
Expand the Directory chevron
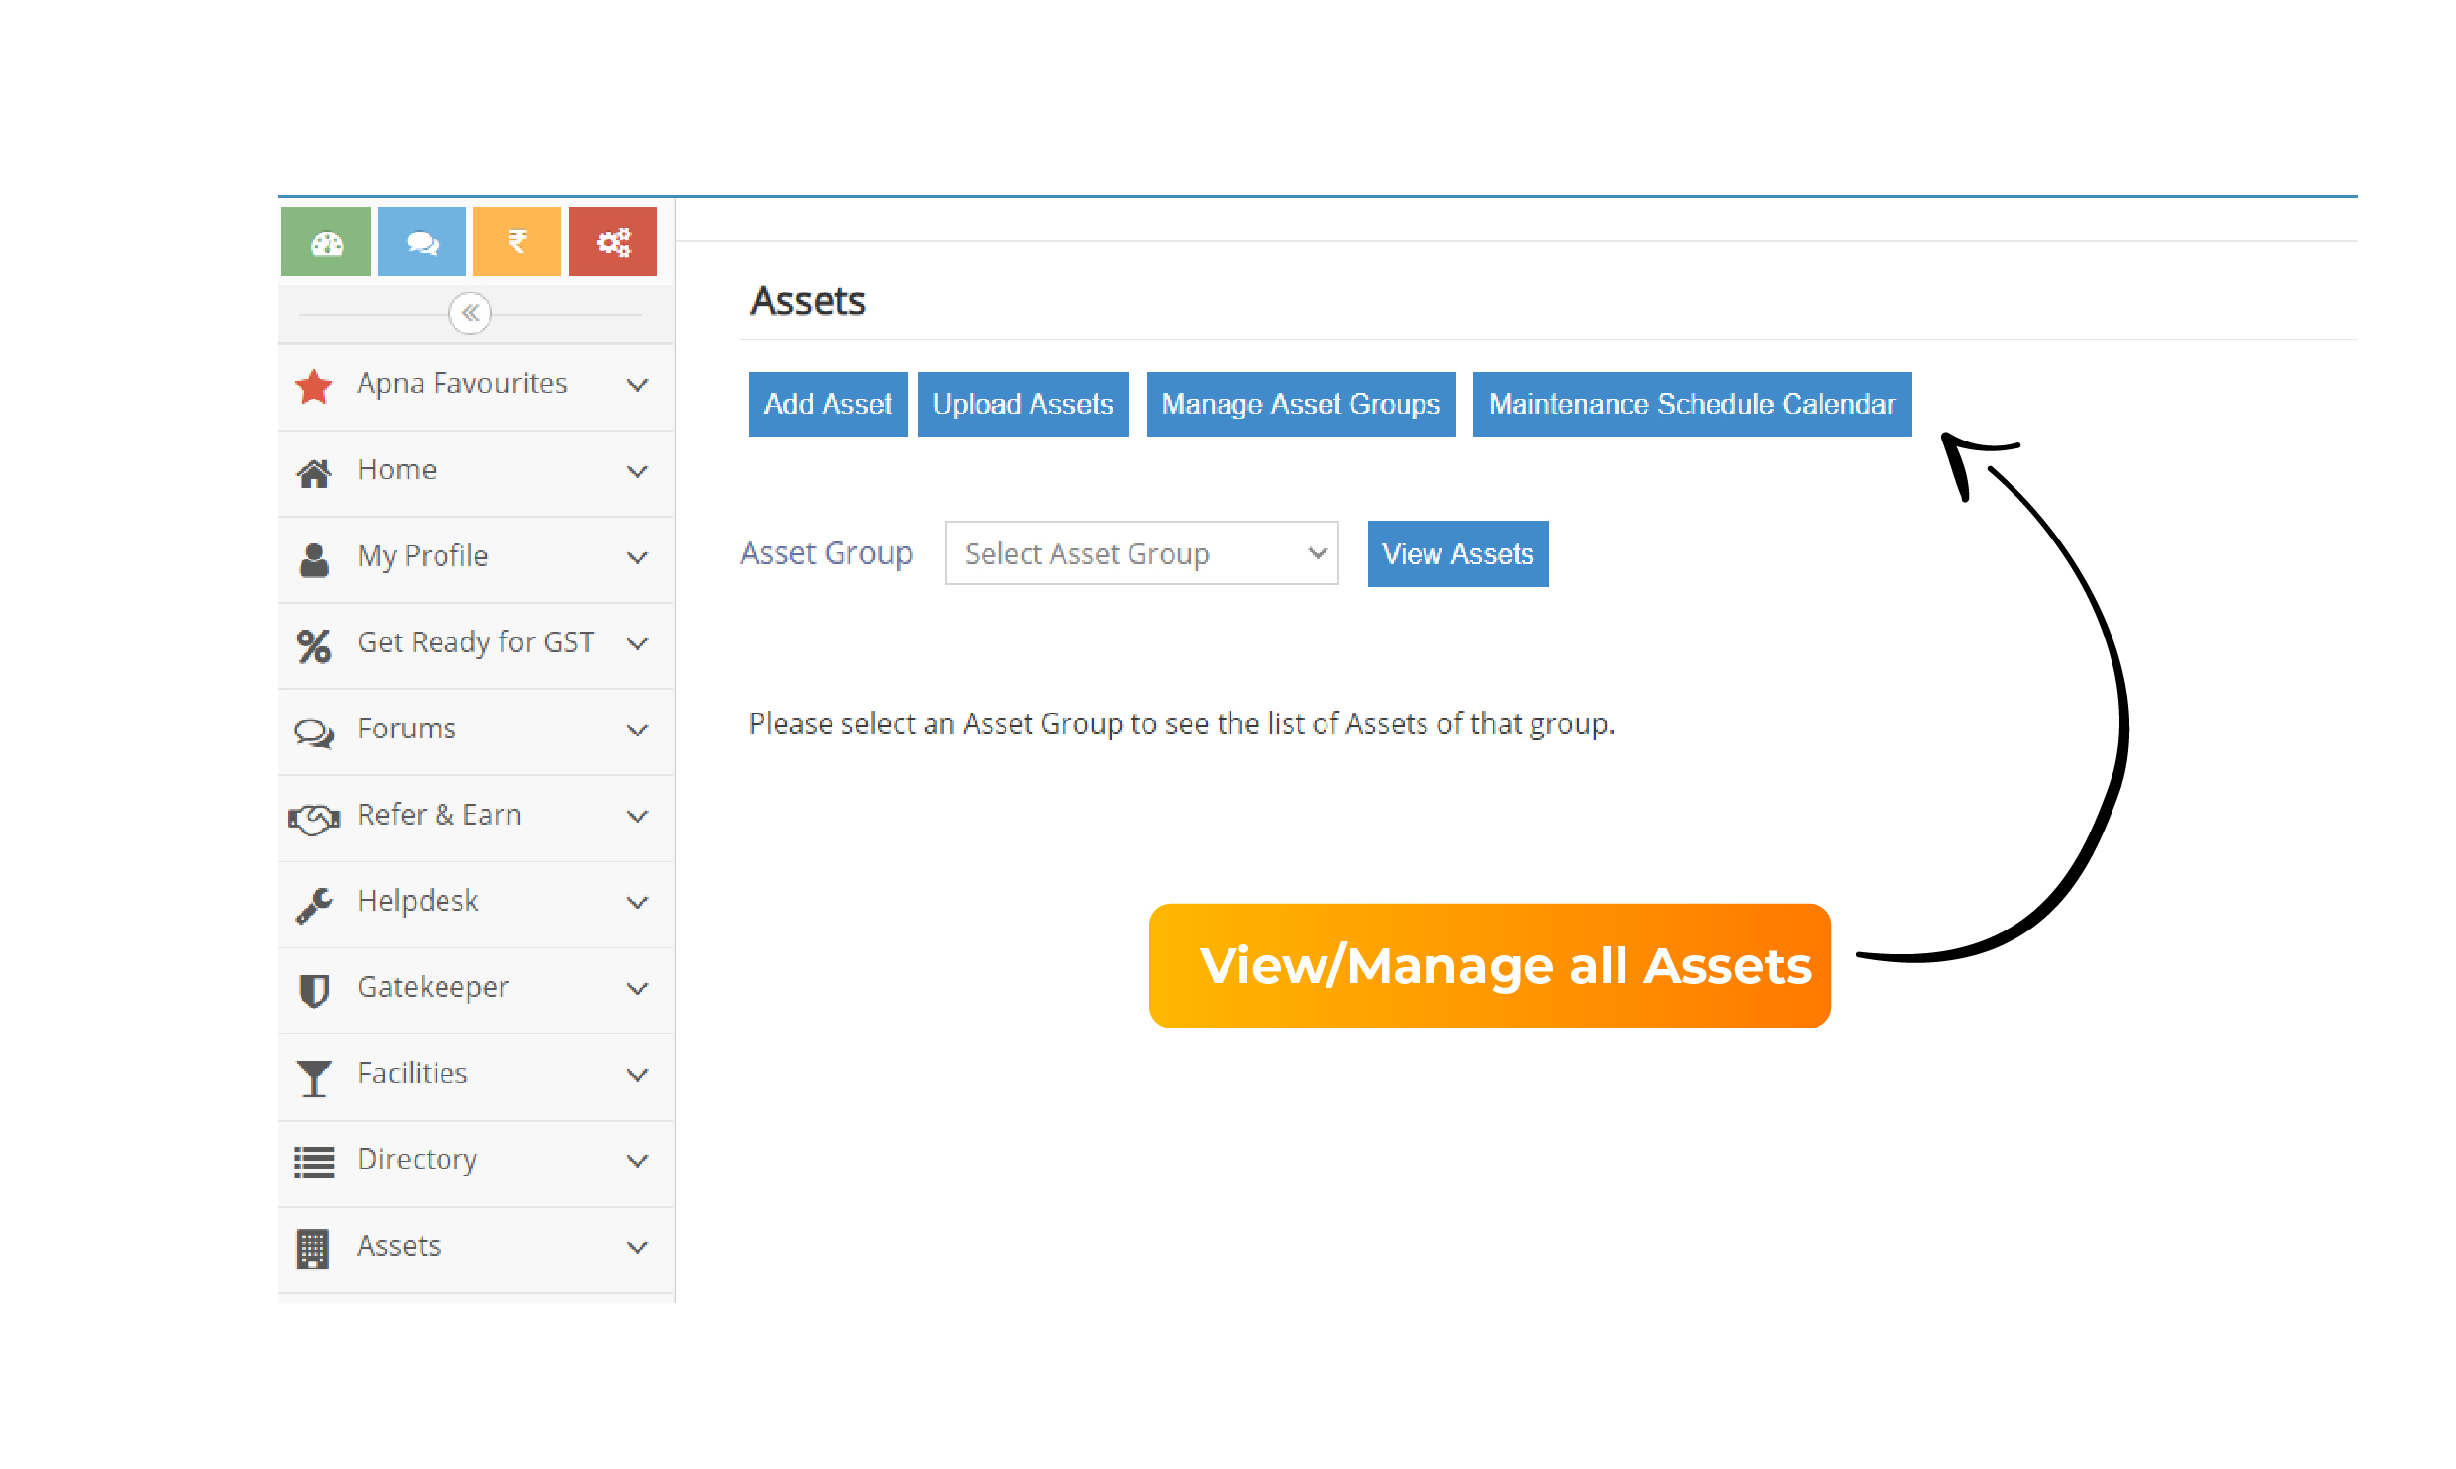(x=638, y=1160)
